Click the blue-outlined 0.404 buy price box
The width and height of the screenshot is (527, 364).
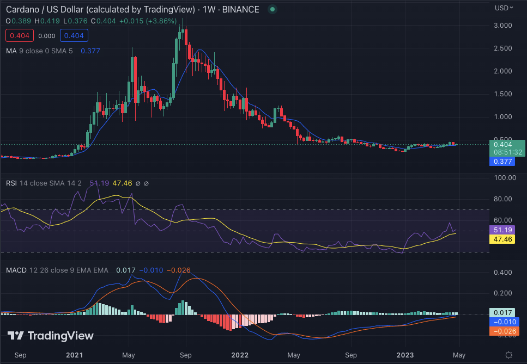(x=74, y=35)
